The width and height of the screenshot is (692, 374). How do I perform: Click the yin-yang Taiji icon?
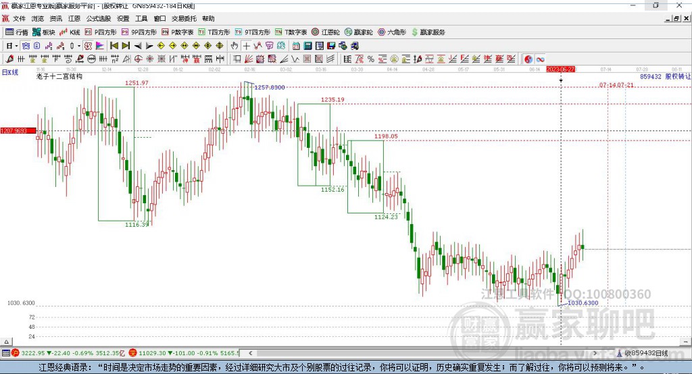pos(528,59)
